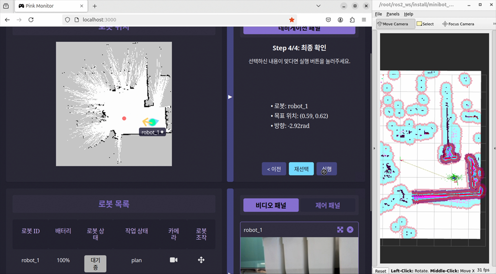Click the robot_1 label on the map
Screen dimensions: 496x274
pyautogui.click(x=152, y=132)
